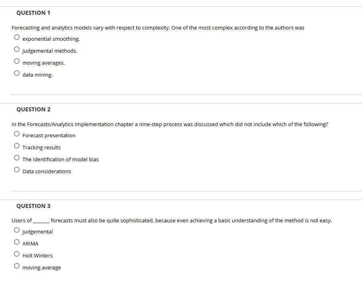Select the 'exponential smoothing' answer option
Screen dimensions: 362x281
coord(16,37)
